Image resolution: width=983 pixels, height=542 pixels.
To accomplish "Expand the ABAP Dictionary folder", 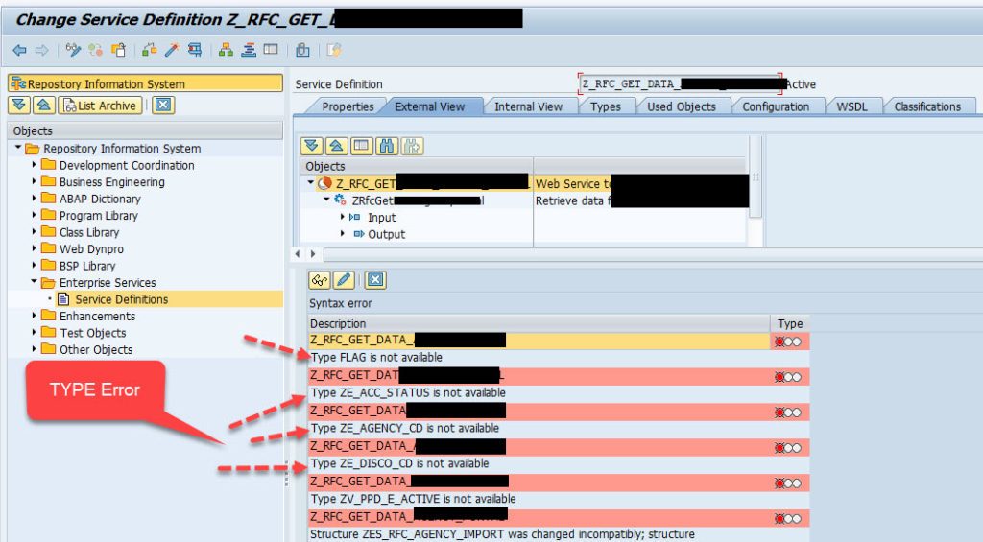I will coord(34,199).
